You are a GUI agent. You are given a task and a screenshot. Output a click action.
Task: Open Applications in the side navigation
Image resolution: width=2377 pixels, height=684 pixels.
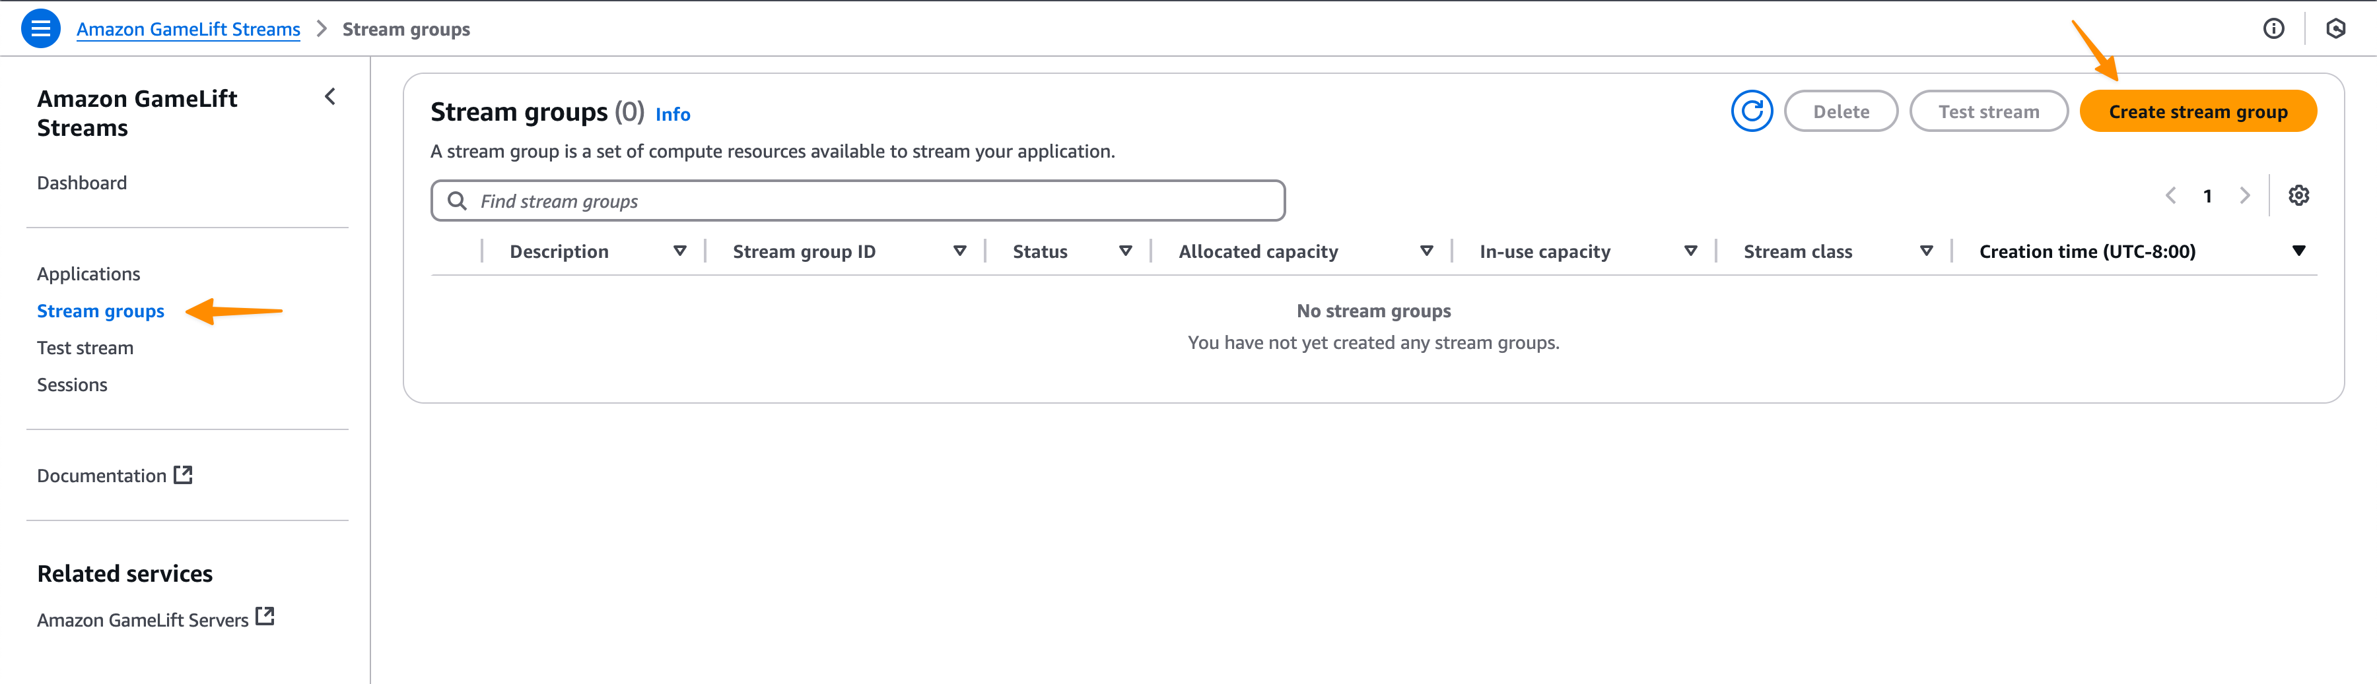tap(88, 274)
